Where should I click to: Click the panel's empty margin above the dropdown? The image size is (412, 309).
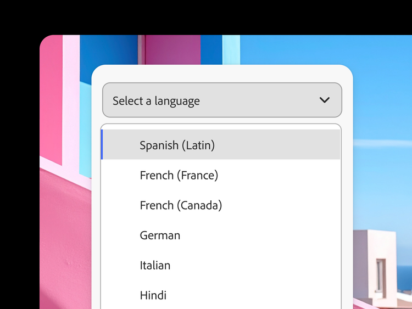tap(222, 74)
